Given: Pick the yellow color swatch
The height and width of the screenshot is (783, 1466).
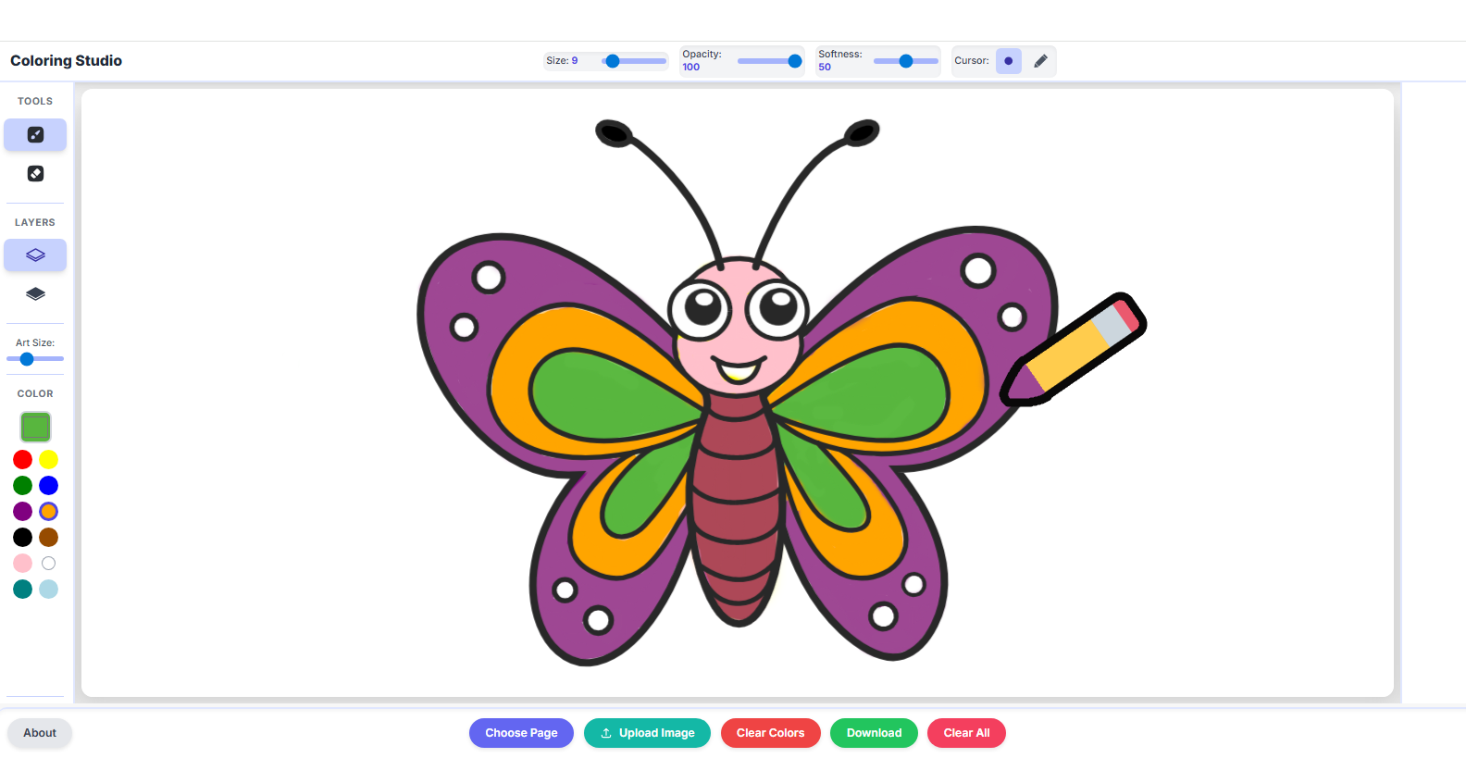Looking at the screenshot, I should click(49, 460).
